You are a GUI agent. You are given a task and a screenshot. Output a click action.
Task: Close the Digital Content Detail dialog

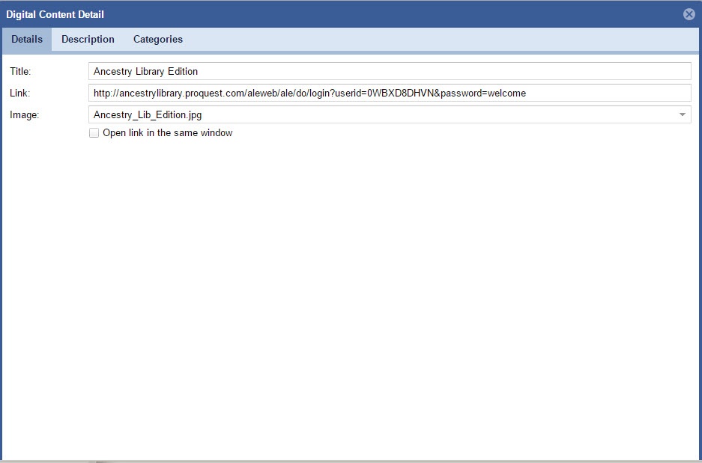pos(689,14)
